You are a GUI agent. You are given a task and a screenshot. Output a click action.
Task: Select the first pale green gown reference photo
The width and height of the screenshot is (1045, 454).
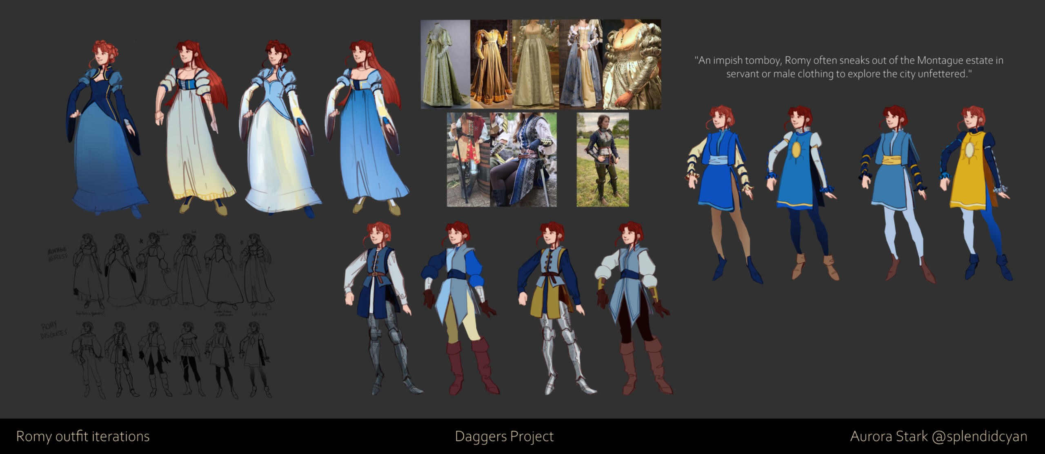[x=445, y=64]
